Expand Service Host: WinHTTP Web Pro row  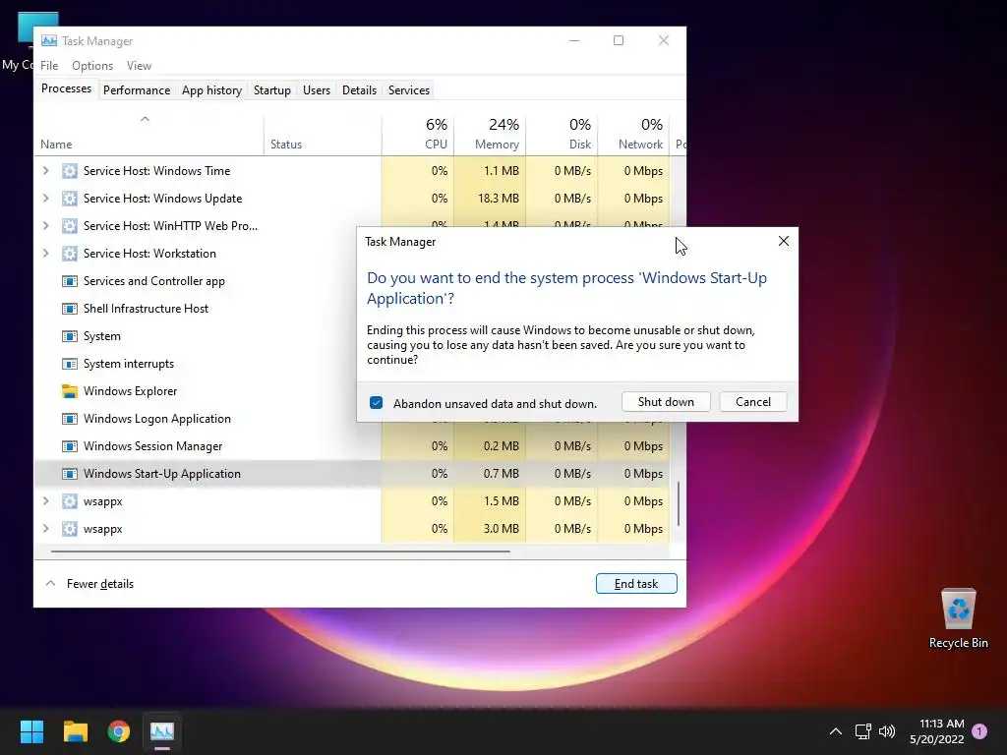(45, 226)
